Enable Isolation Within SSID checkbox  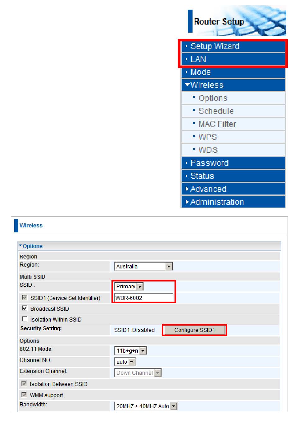click(x=25, y=319)
